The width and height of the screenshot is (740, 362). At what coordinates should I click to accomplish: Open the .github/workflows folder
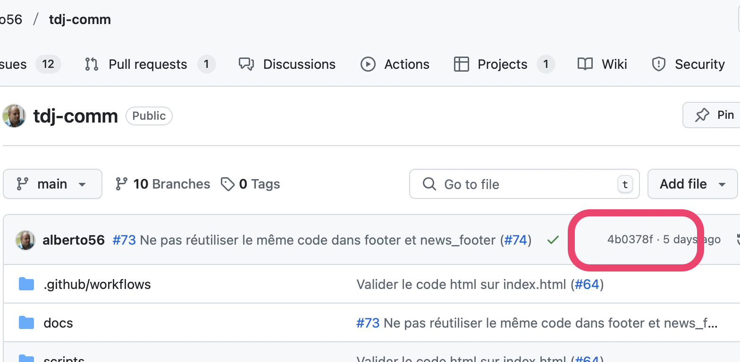tap(97, 285)
